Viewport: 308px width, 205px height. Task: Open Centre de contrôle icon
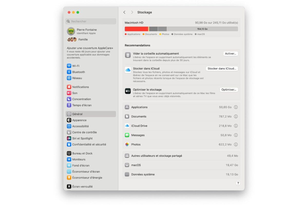tap(69, 132)
